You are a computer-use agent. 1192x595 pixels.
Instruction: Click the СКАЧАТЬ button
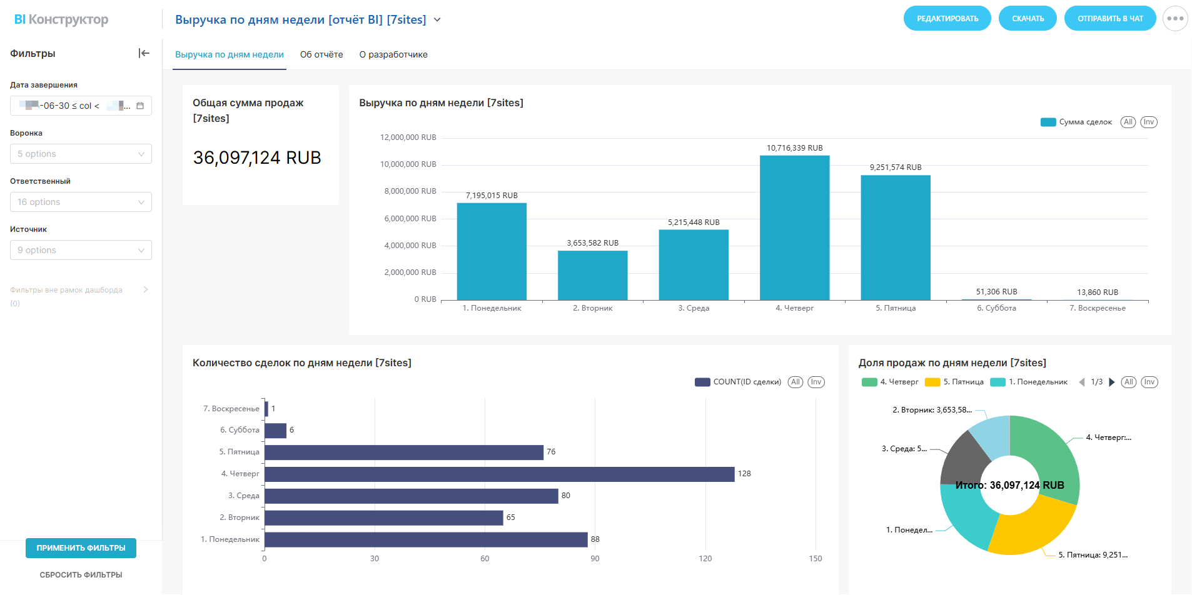(1028, 19)
